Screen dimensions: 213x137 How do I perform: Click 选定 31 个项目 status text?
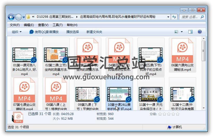pos(18,127)
